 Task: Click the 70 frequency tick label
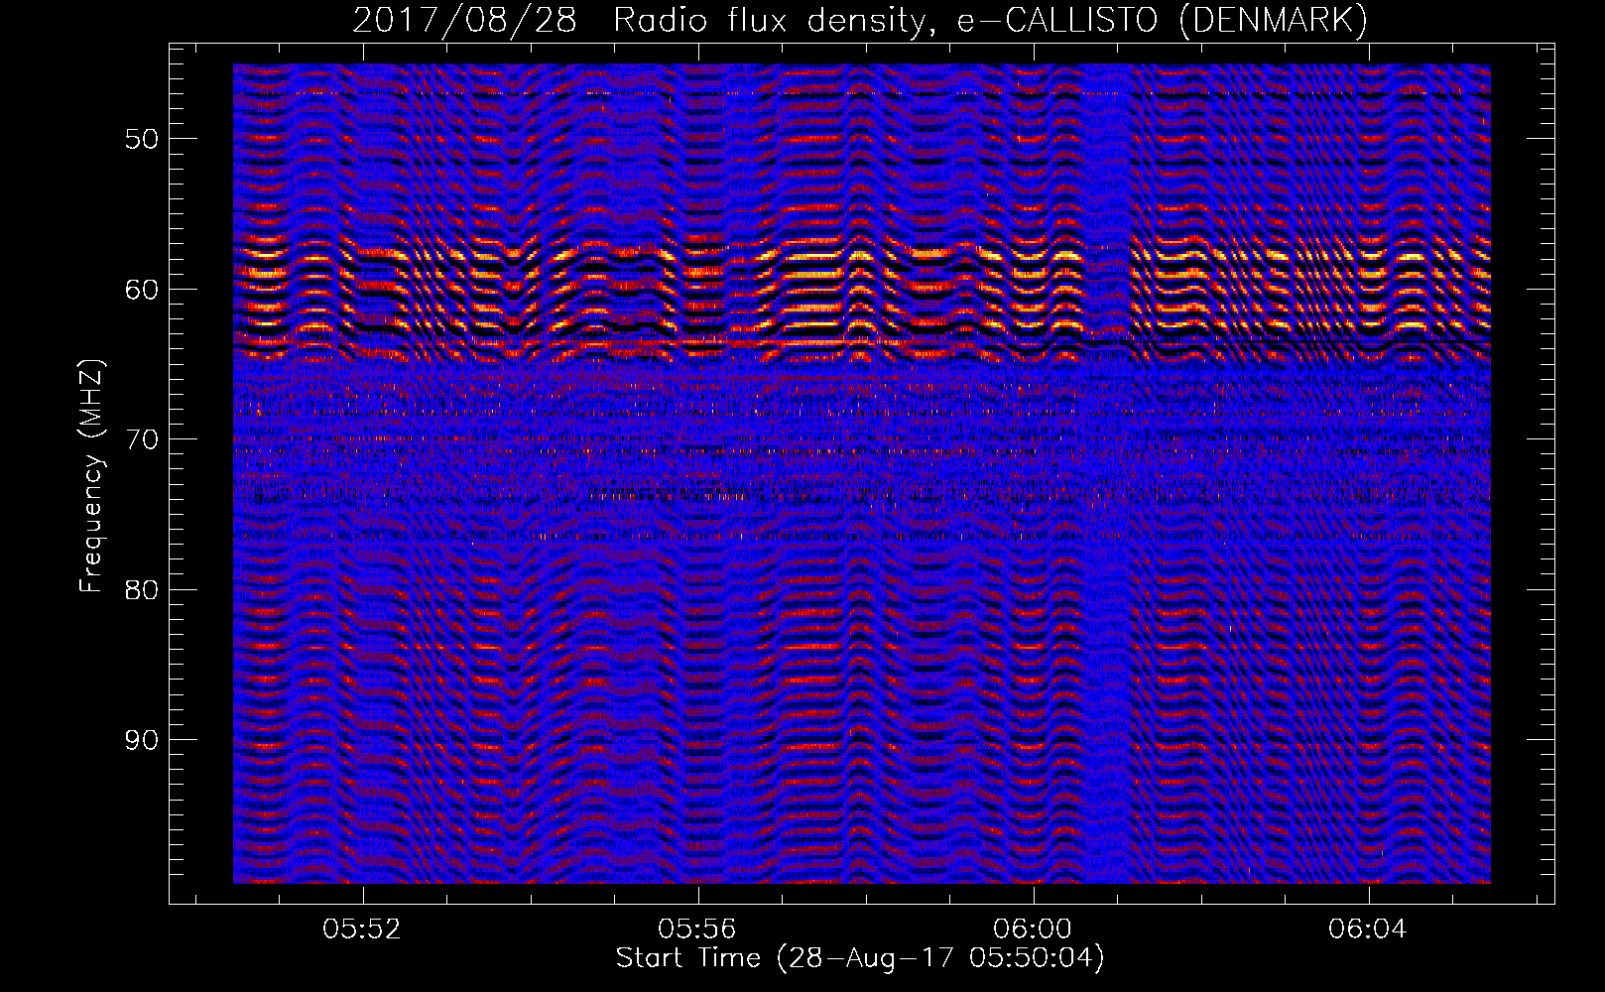142,439
